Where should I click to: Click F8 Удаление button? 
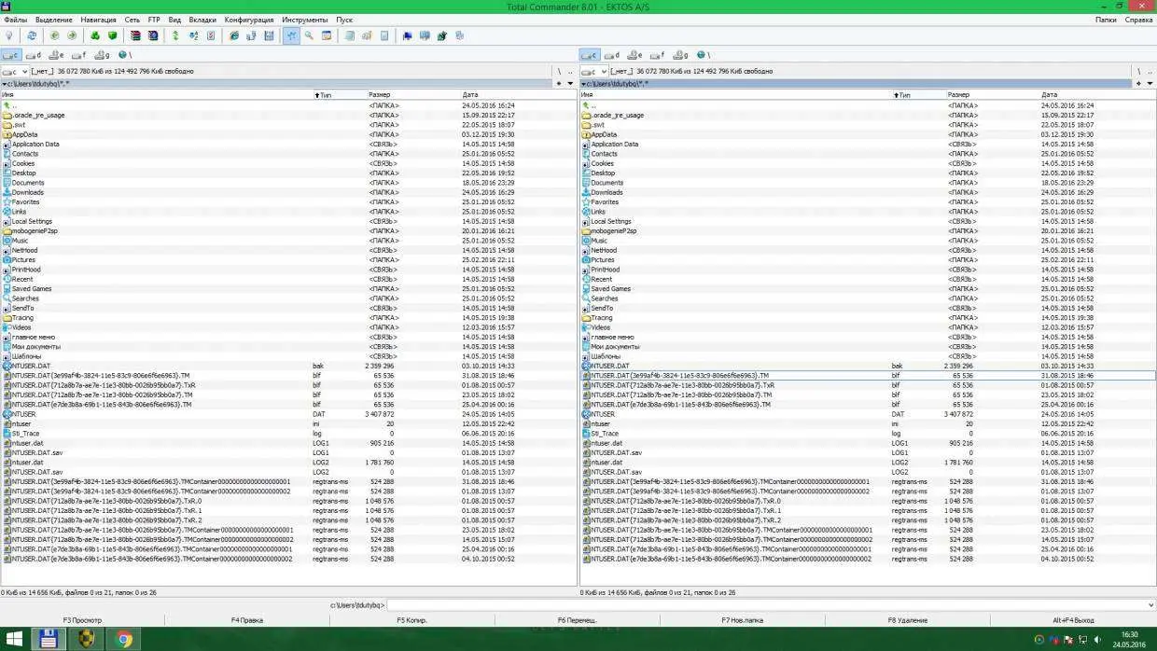point(908,620)
